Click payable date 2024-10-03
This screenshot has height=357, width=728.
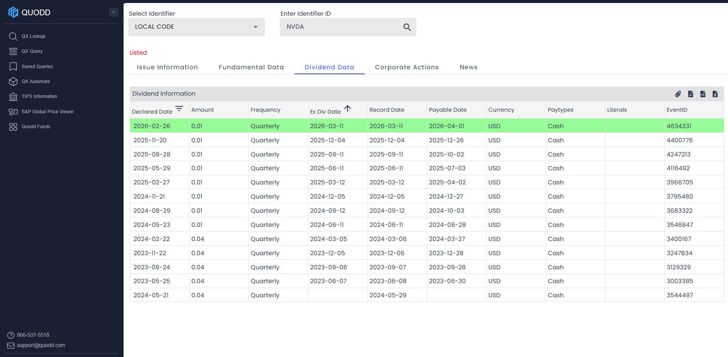[x=446, y=211]
